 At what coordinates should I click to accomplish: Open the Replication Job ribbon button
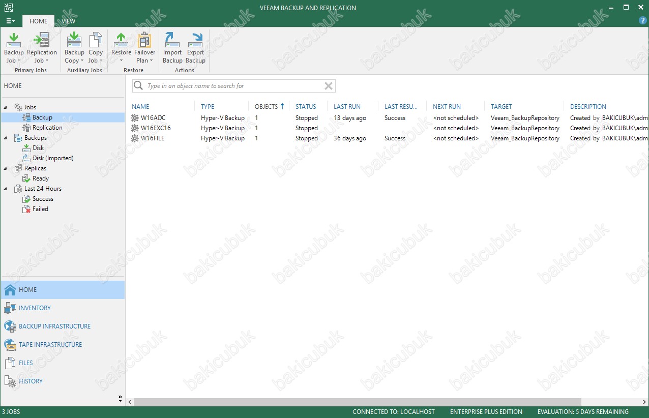click(42, 48)
